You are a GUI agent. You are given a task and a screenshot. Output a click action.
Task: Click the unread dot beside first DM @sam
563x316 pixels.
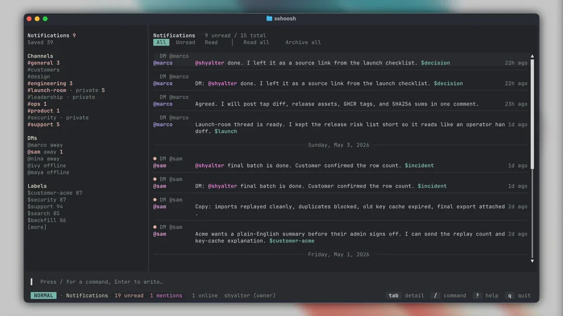[155, 159]
